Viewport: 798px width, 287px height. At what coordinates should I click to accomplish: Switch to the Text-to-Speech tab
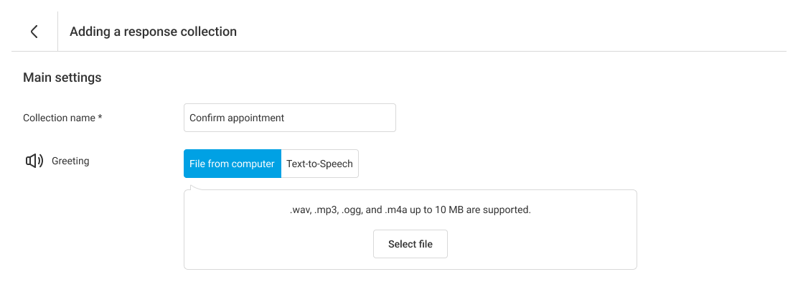pos(319,164)
